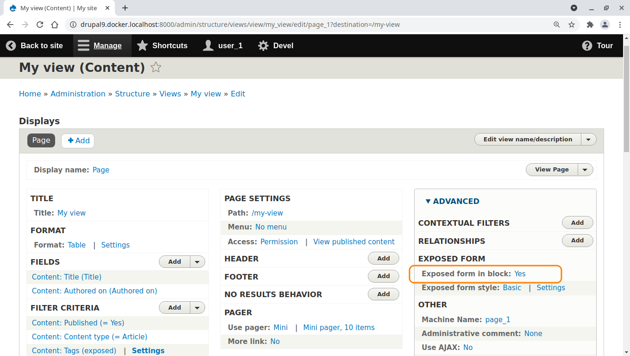Image resolution: width=630 pixels, height=356 pixels.
Task: Open the View Page dropdown arrow
Action: coord(585,170)
